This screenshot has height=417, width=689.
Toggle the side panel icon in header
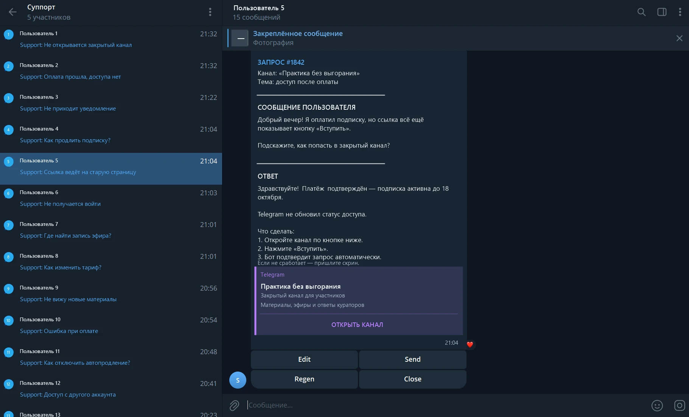click(x=662, y=12)
